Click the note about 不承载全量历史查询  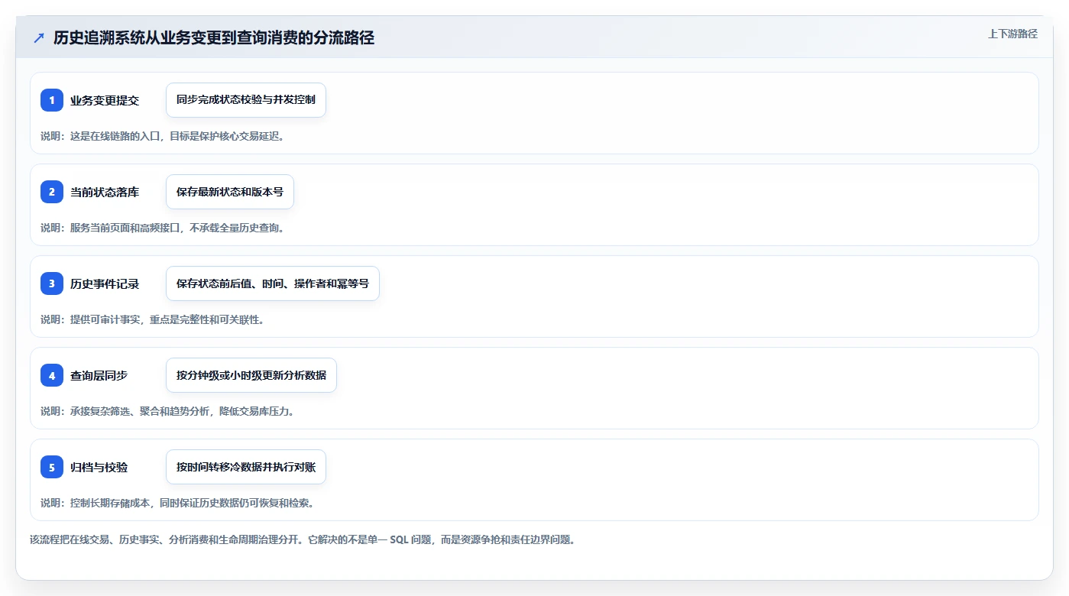pos(163,228)
